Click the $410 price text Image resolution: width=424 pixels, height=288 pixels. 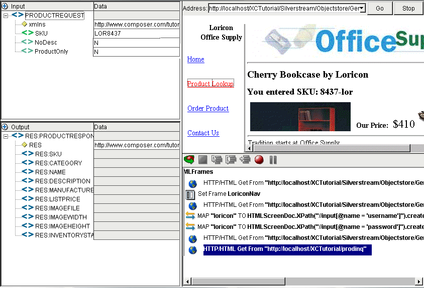[x=404, y=124]
